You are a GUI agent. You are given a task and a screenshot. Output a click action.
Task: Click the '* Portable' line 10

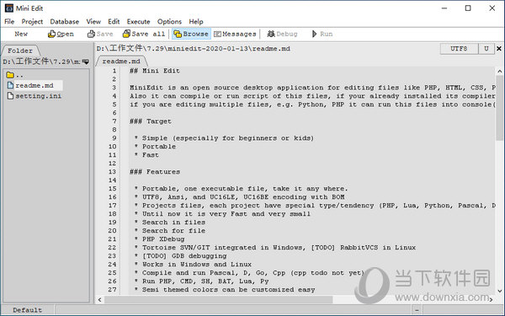pos(155,147)
